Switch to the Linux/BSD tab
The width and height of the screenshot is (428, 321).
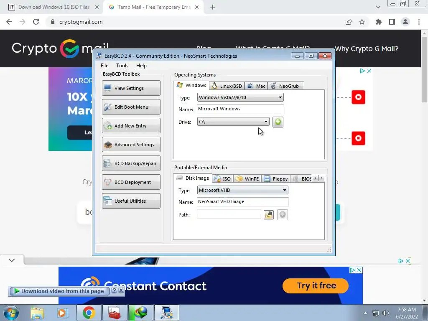click(x=227, y=86)
